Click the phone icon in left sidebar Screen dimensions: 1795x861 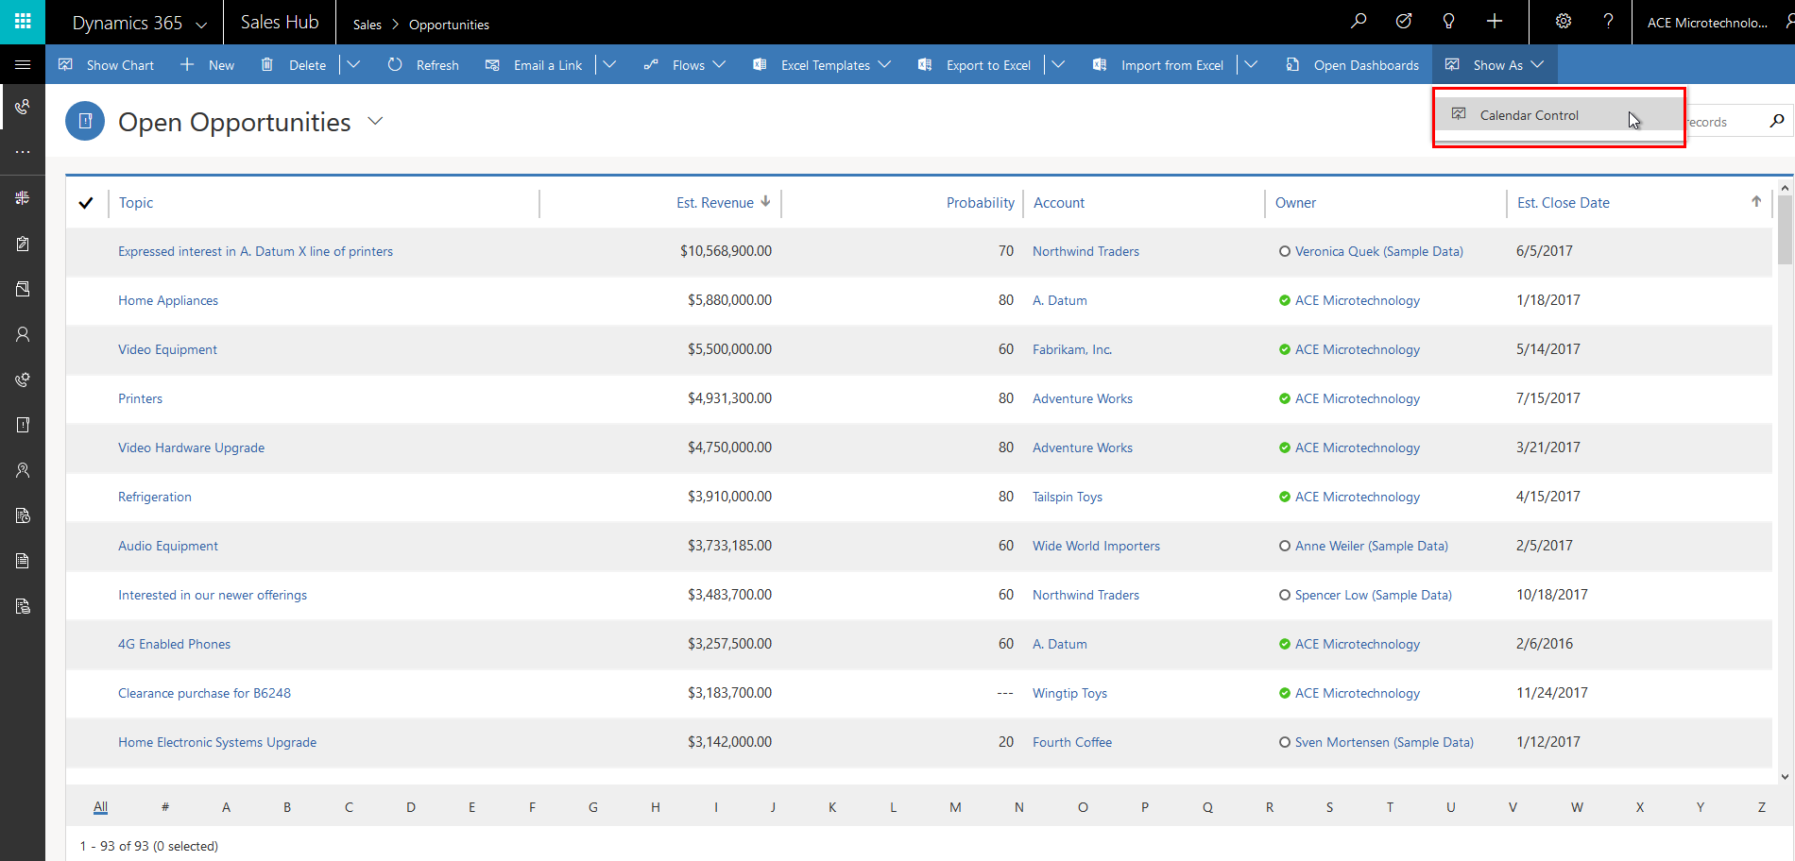coord(23,107)
